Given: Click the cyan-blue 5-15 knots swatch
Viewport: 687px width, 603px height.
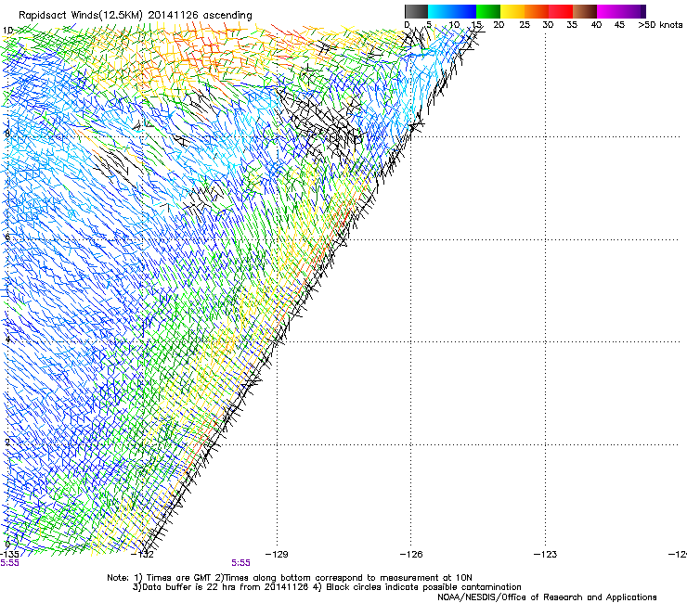Looking at the screenshot, I should pyautogui.click(x=452, y=11).
